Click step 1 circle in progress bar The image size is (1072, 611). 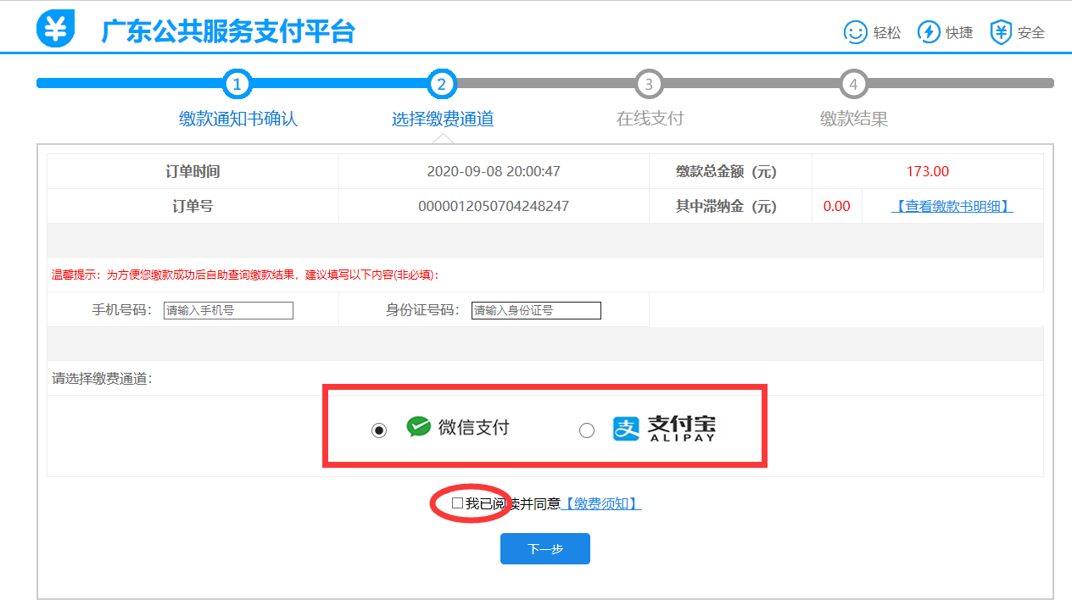tap(237, 84)
